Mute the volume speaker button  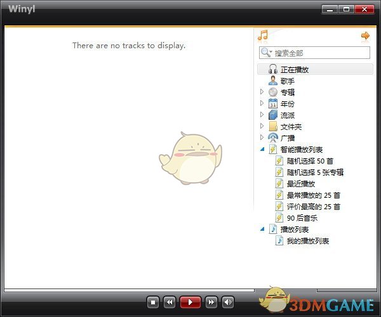(x=227, y=302)
